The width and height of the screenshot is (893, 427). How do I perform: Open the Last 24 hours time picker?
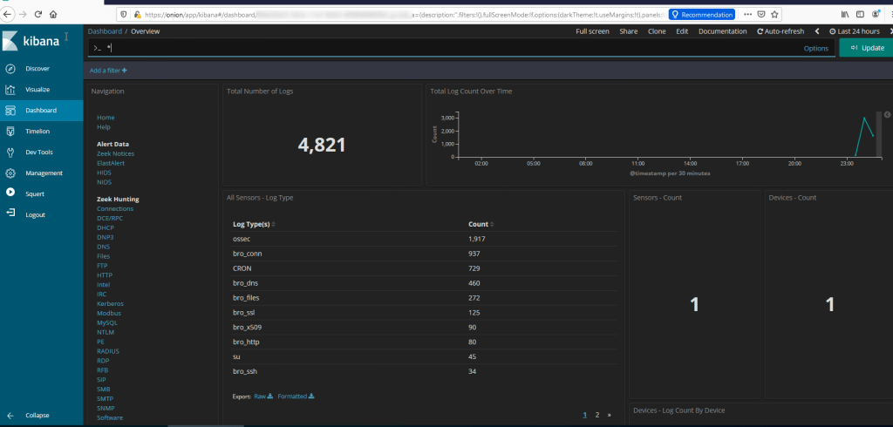(858, 31)
